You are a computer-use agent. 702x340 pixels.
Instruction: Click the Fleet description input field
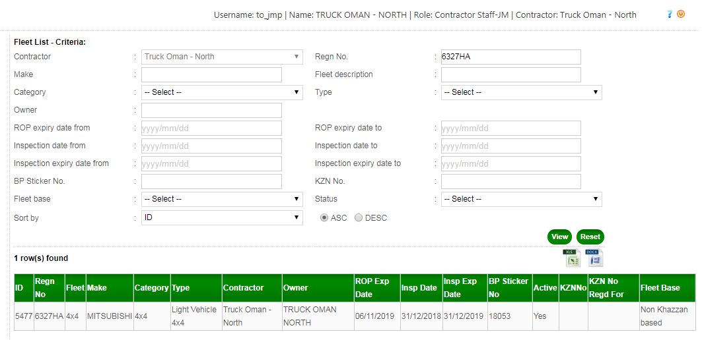click(510, 74)
